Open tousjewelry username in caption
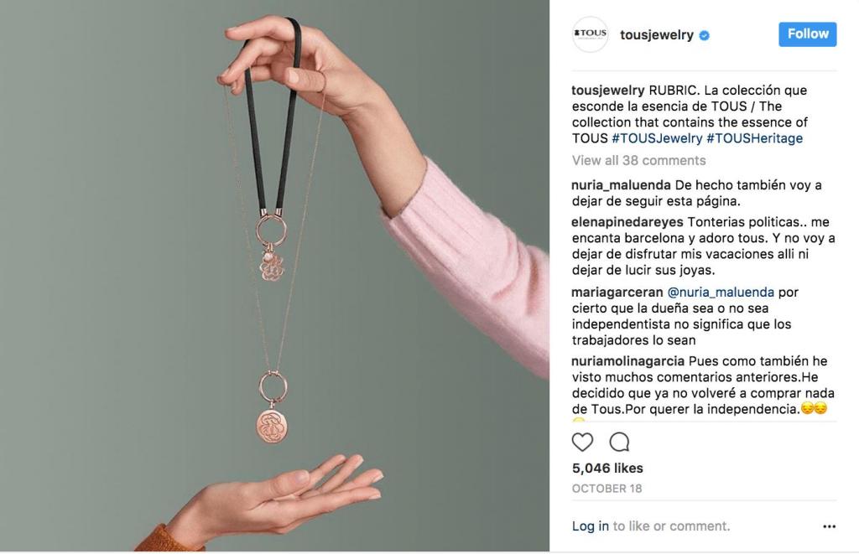 click(x=608, y=91)
